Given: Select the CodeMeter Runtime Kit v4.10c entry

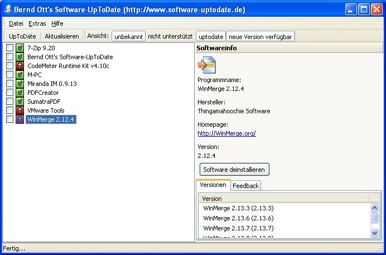Looking at the screenshot, I should (68, 66).
